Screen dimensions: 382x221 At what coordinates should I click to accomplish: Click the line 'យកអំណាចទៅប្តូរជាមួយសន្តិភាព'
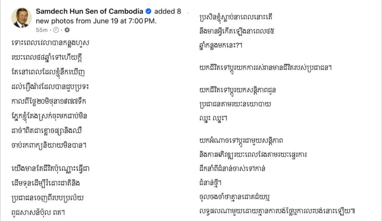tap(241, 141)
